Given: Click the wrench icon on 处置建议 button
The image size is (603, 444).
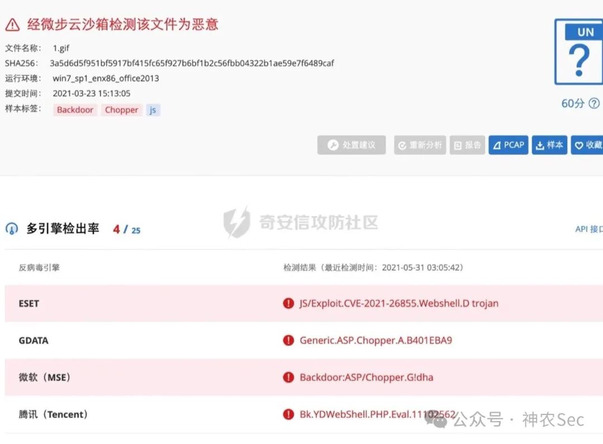Looking at the screenshot, I should [x=333, y=145].
